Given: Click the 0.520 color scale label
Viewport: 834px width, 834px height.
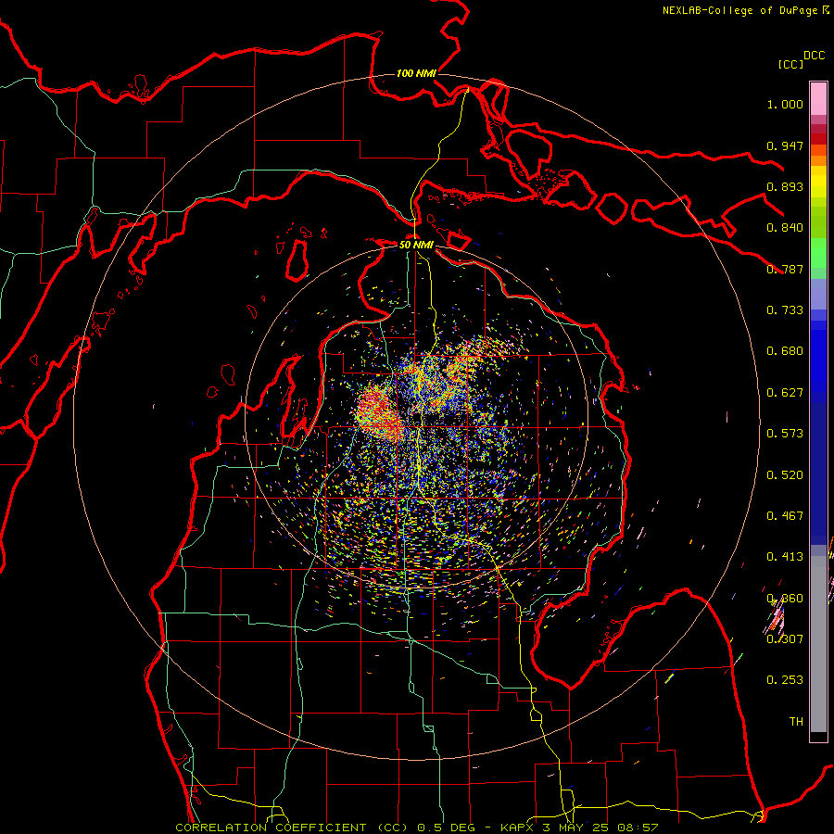Looking at the screenshot, I should pos(785,475).
